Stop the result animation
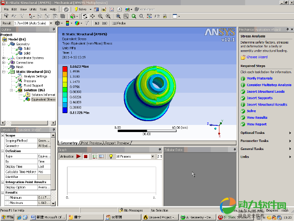This screenshot has height=221, width=294. (86, 157)
